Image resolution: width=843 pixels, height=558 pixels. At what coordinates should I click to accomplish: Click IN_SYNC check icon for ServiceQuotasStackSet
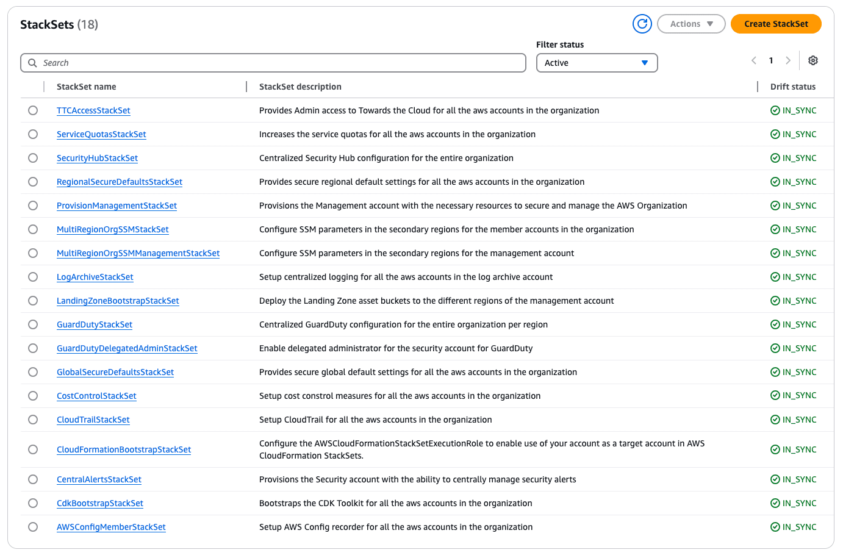tap(775, 134)
